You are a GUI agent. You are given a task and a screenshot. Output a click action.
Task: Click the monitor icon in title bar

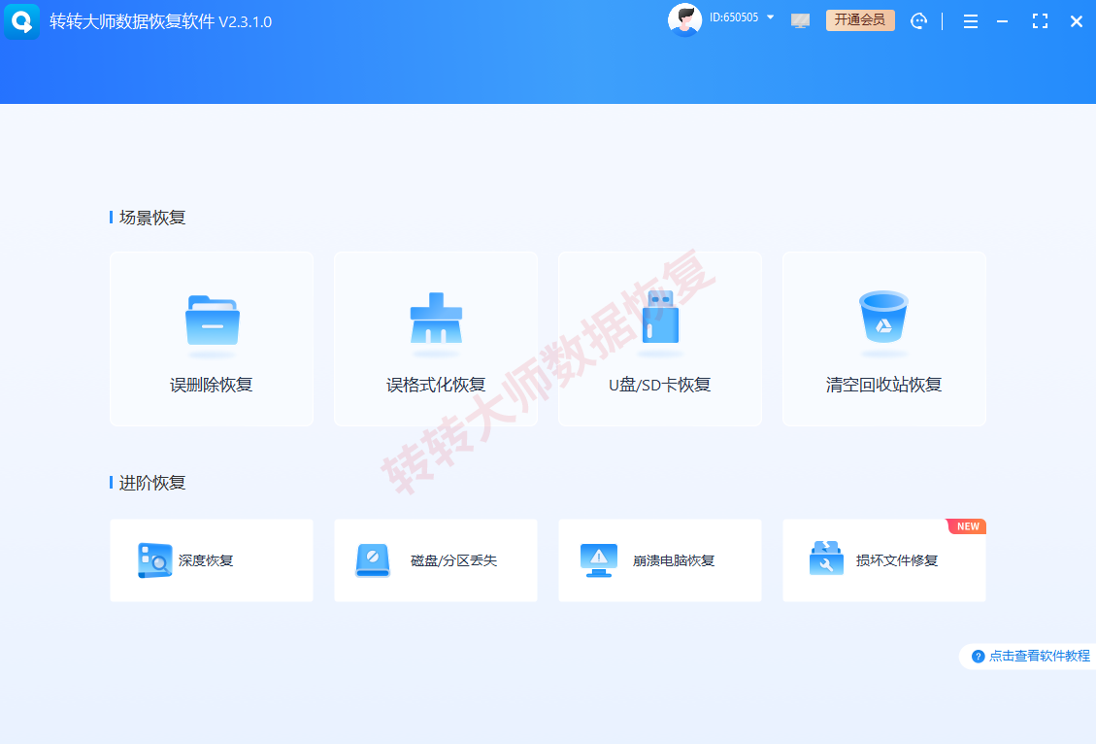click(x=800, y=21)
